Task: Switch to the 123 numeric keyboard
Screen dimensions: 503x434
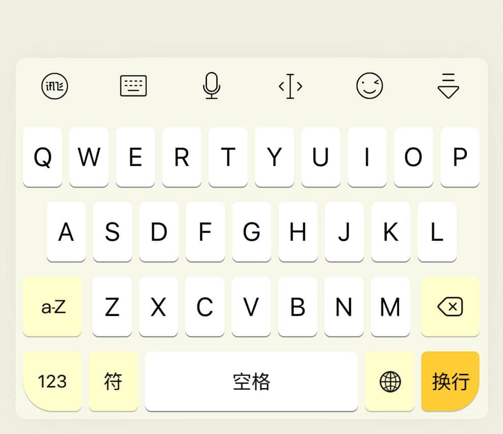Action: coord(52,381)
